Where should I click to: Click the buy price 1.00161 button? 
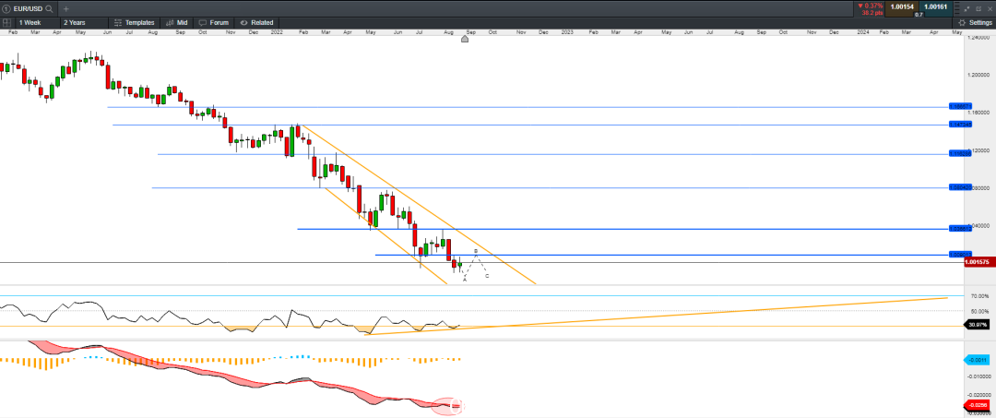pos(936,7)
